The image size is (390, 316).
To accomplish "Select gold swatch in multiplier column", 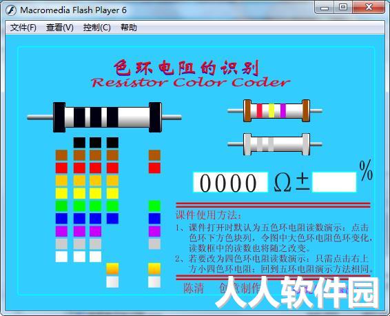I will pos(112,269).
